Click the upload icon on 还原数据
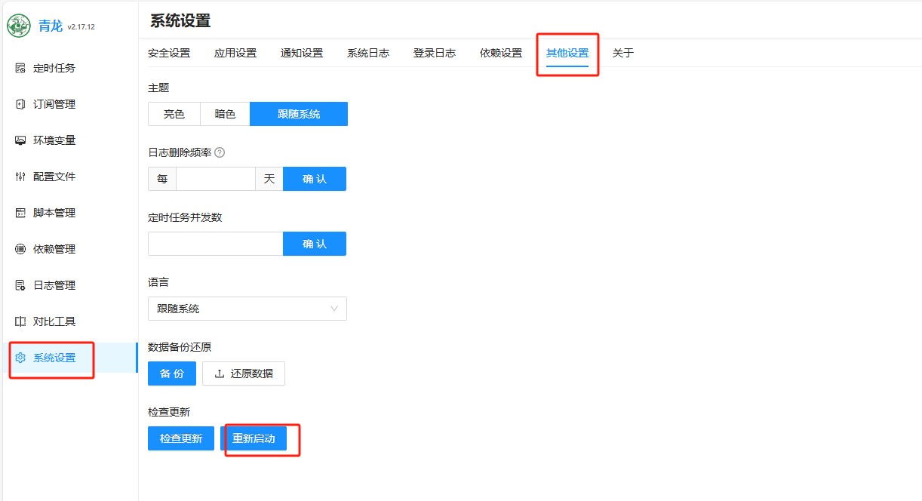The width and height of the screenshot is (922, 501). tap(220, 373)
